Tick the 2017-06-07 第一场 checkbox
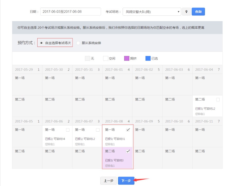Screen dimensions: 234x186 [98, 130]
